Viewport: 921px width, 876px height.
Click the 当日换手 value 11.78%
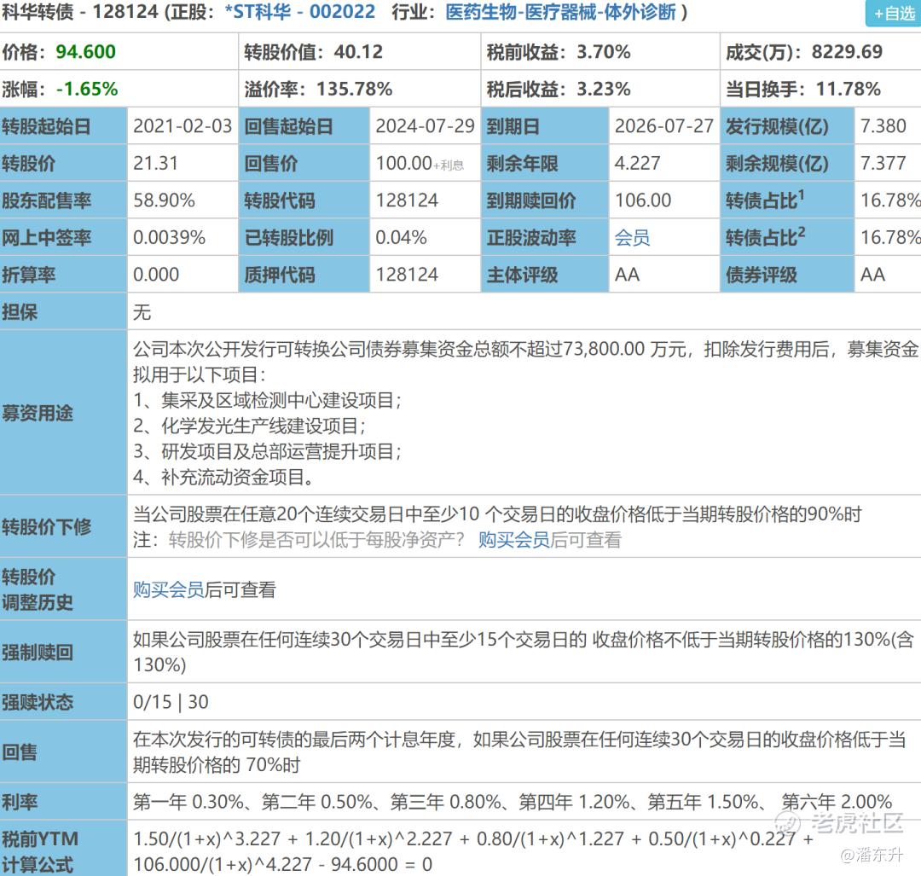point(849,89)
